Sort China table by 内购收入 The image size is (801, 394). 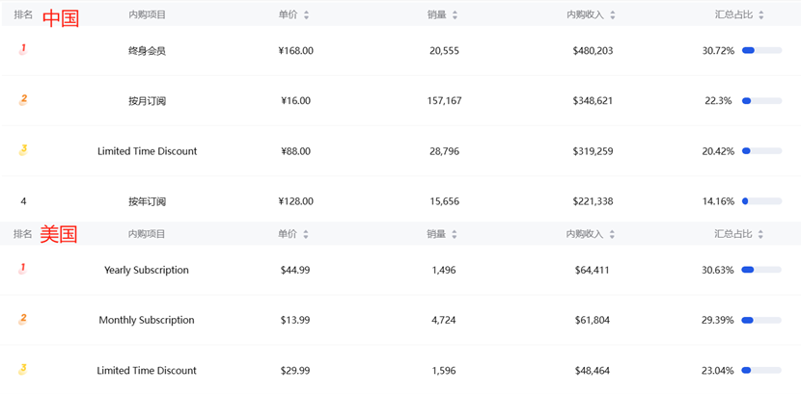click(613, 15)
